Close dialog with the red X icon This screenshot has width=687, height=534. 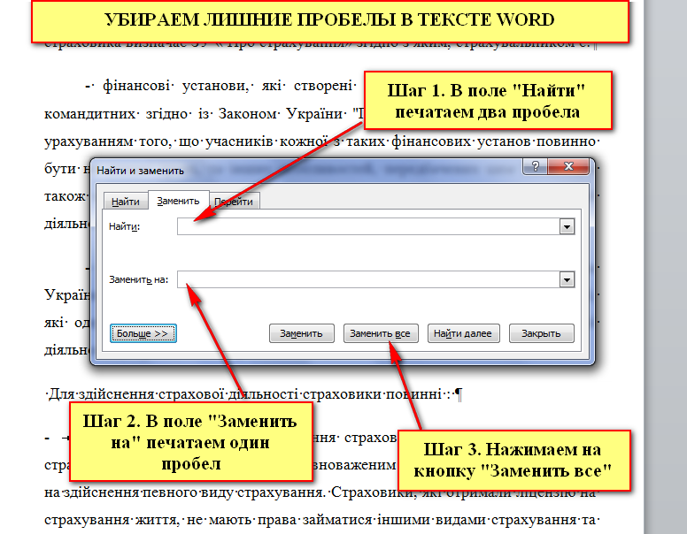click(568, 166)
